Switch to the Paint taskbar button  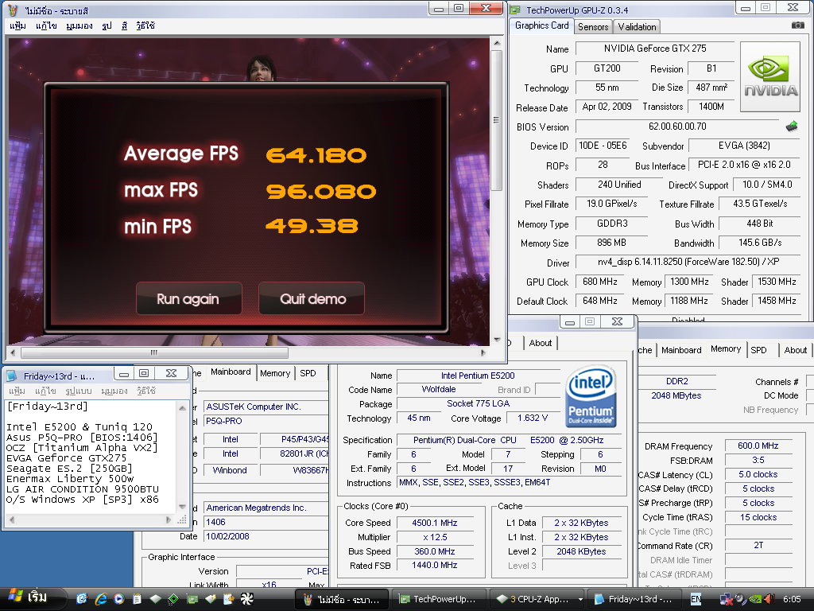point(342,599)
